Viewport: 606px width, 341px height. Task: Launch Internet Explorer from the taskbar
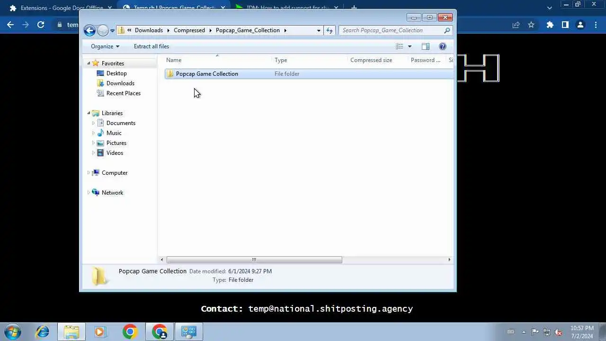[43, 332]
